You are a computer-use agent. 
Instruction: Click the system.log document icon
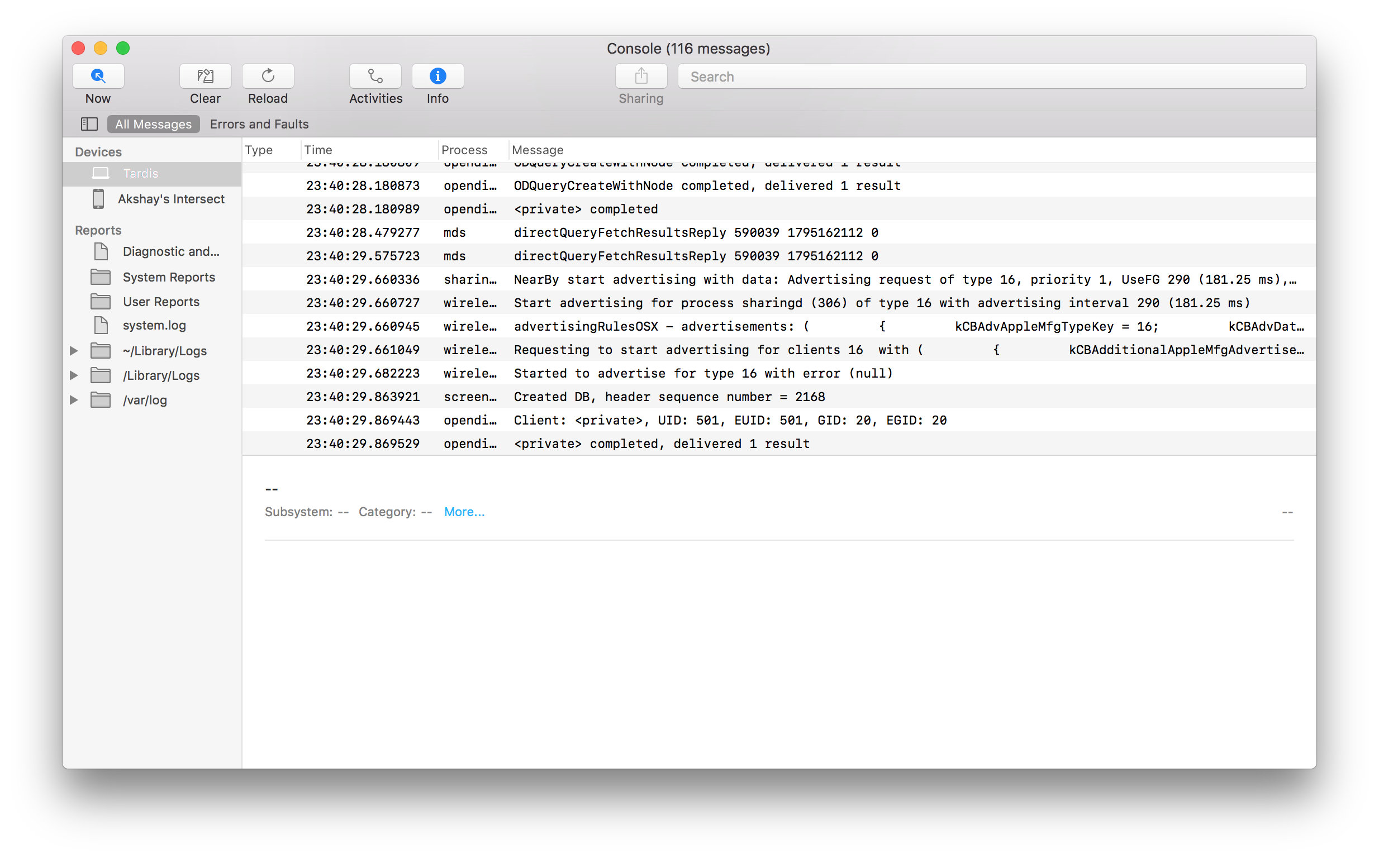(x=101, y=325)
